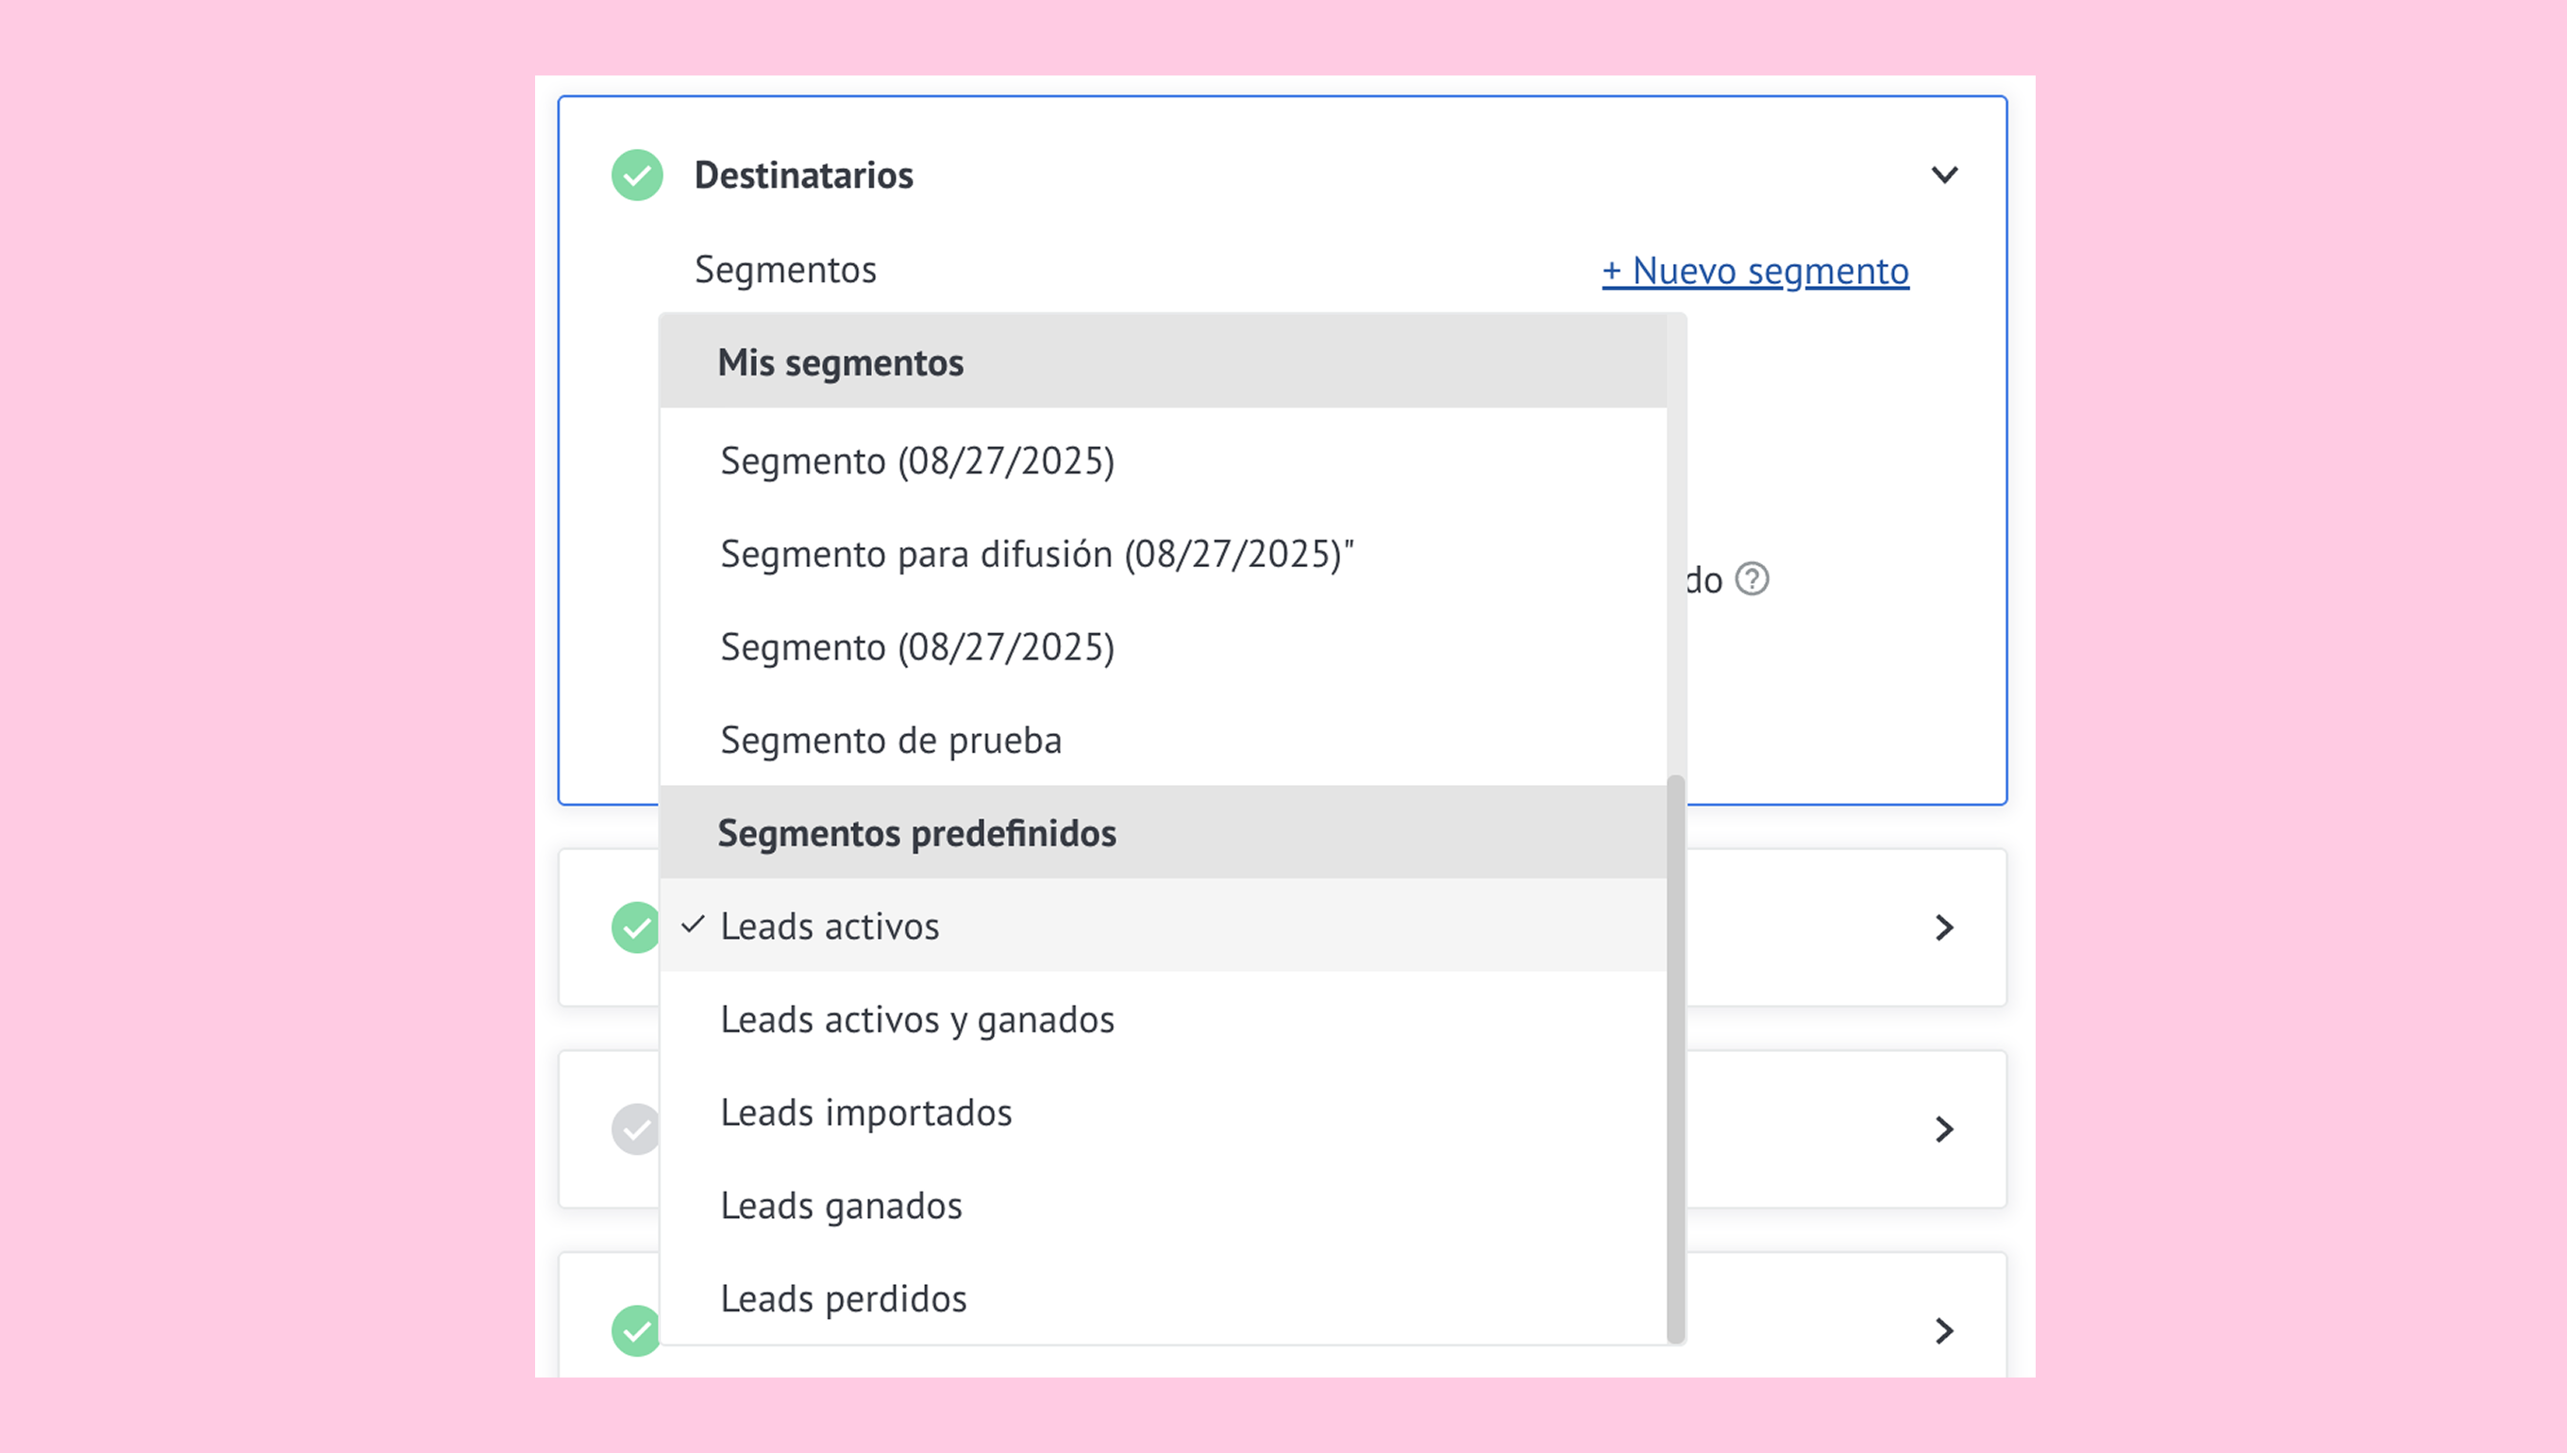Screen dimensions: 2567x1453
Task: Click the green check icon beside Destinatarios
Action: click(637, 175)
